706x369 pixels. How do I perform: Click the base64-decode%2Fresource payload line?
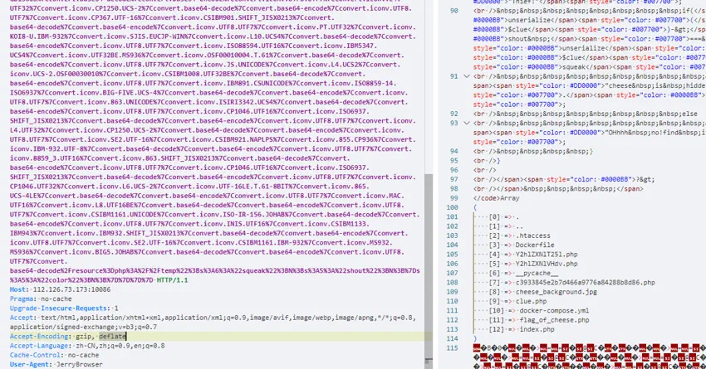coord(215,270)
